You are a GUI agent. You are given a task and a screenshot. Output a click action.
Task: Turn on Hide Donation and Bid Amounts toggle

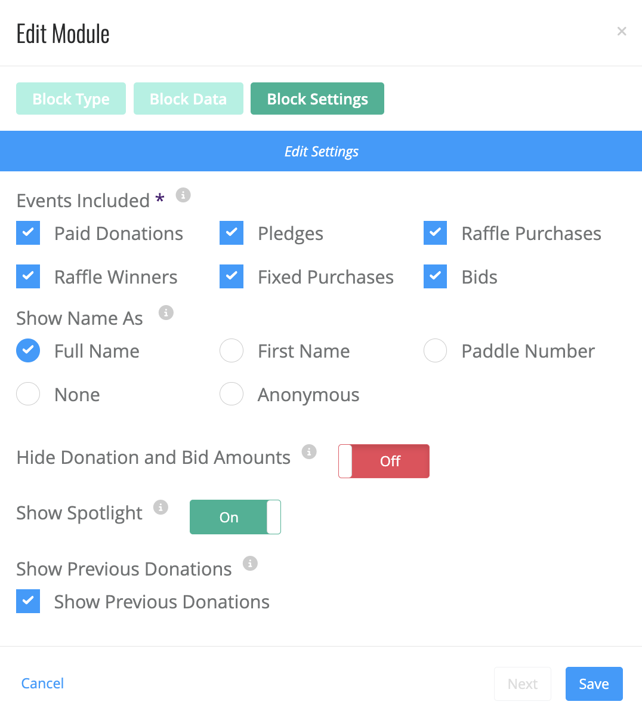tap(384, 461)
